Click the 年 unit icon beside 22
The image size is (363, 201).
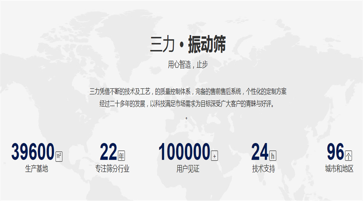[x=121, y=156]
